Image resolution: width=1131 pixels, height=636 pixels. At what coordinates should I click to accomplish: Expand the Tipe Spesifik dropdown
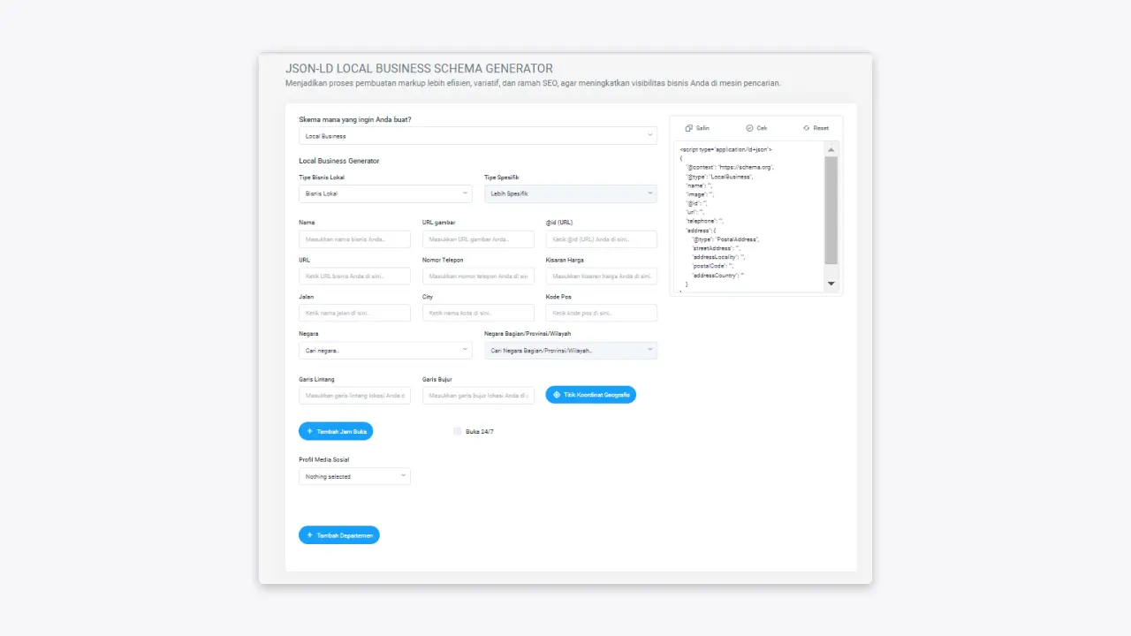click(x=570, y=193)
